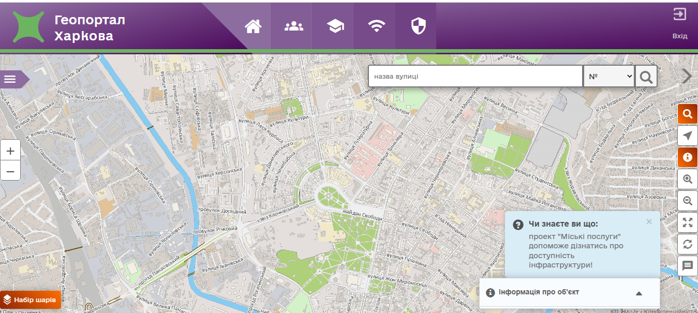The height and width of the screenshot is (313, 698).
Task: Activate the geolocation arrow tool
Action: [688, 136]
